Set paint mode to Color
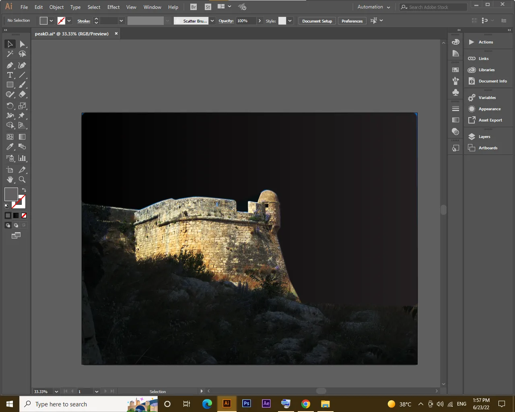The width and height of the screenshot is (515, 412). [8, 215]
